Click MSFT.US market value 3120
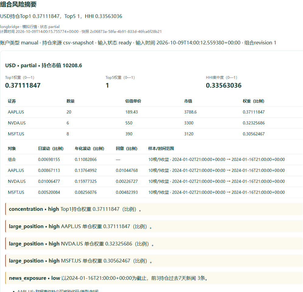Image resolution: width=303 pixels, height=292 pixels. pyautogui.click(x=189, y=134)
